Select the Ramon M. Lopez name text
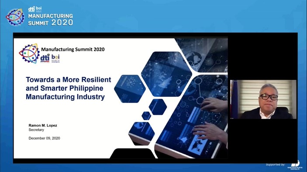The width and height of the screenshot is (307, 172). (x=43, y=125)
